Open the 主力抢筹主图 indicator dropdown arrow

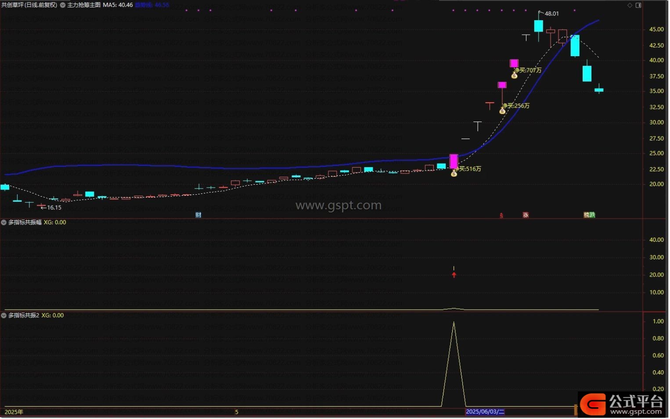[63, 5]
